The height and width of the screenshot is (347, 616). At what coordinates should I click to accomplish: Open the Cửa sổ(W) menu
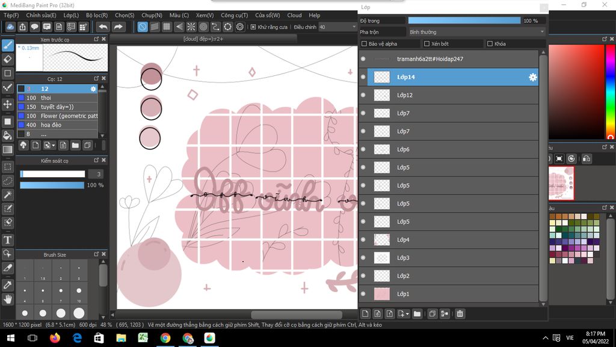[268, 15]
